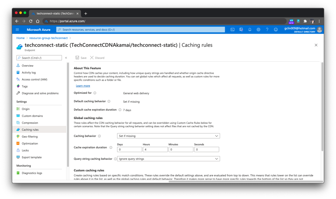
Task: Open the Azure portal hamburger menu
Action: point(17,30)
